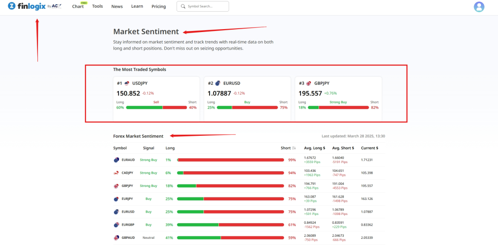Viewport: 498px width, 247px height.
Task: Open the Tools menu
Action: click(97, 6)
